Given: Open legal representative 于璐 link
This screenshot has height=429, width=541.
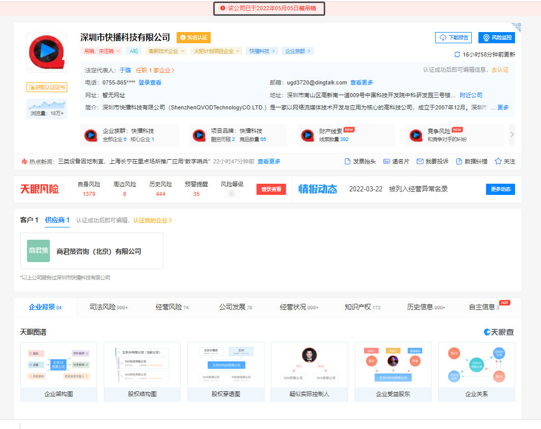Looking at the screenshot, I should tap(125, 70).
